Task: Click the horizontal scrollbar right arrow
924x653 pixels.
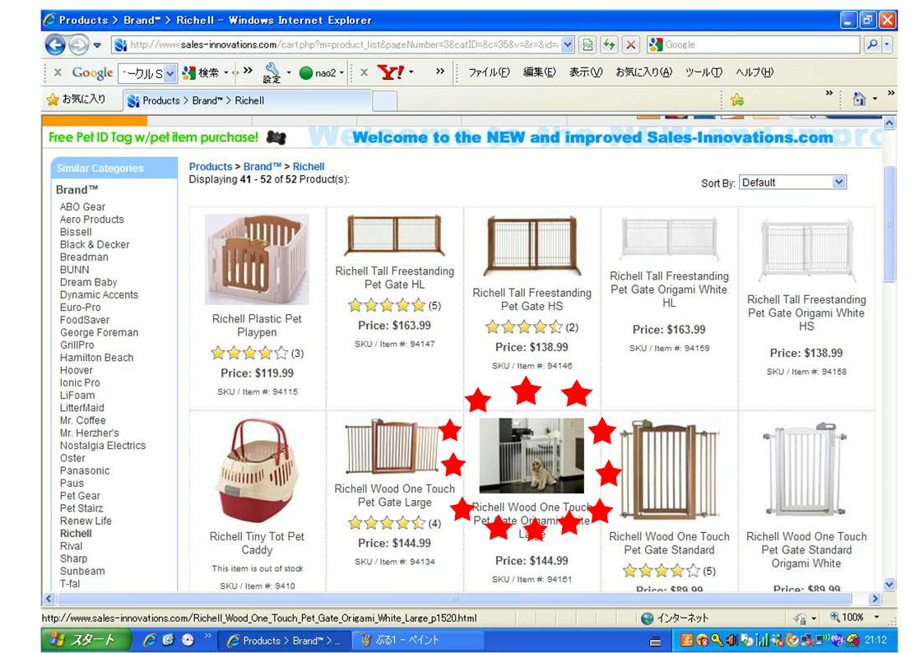Action: coord(875,599)
